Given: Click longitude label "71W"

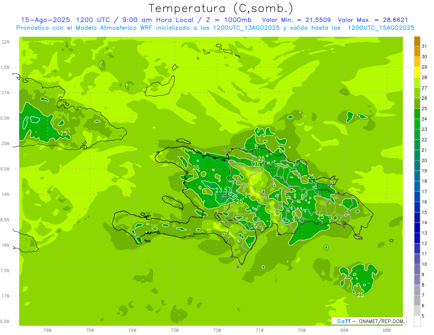Looking at the screenshot, I should click(x=259, y=330).
